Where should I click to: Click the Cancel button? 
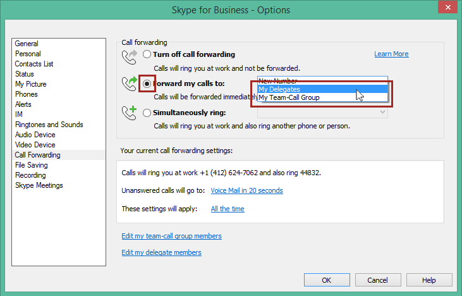click(378, 280)
